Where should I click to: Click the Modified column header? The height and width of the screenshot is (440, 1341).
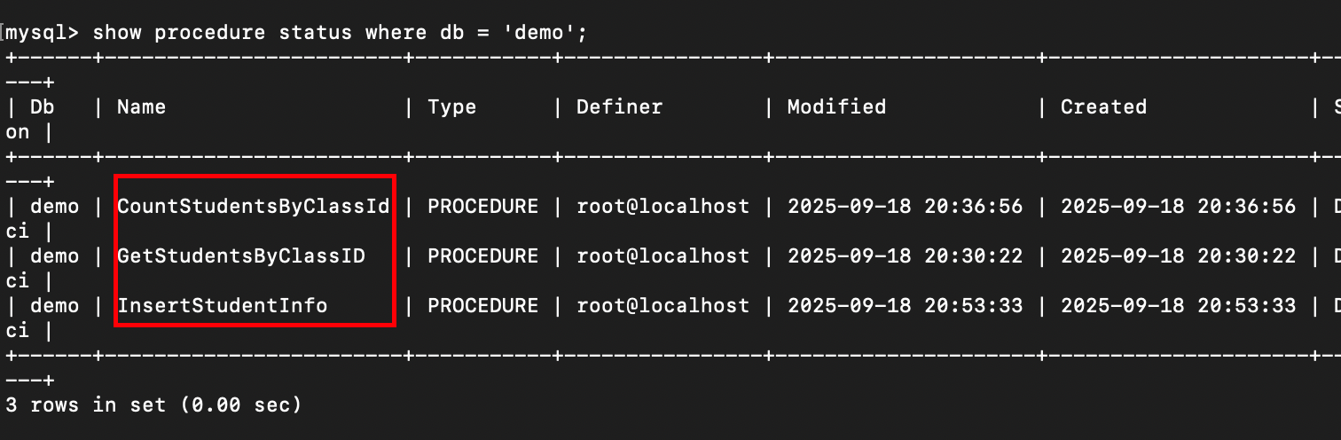click(836, 107)
